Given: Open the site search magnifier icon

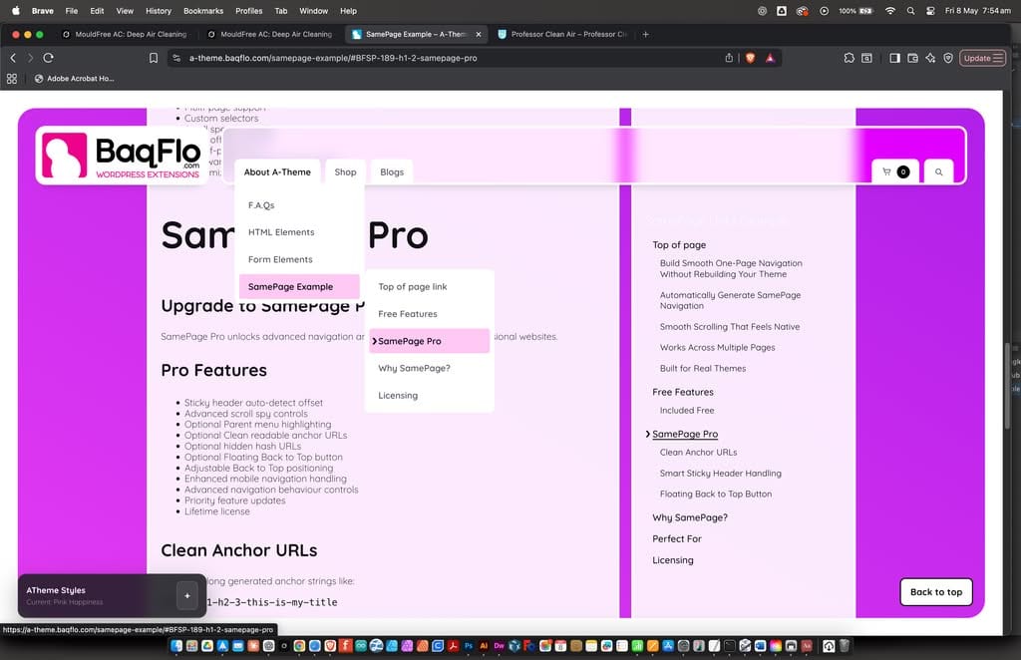Looking at the screenshot, I should 938,171.
